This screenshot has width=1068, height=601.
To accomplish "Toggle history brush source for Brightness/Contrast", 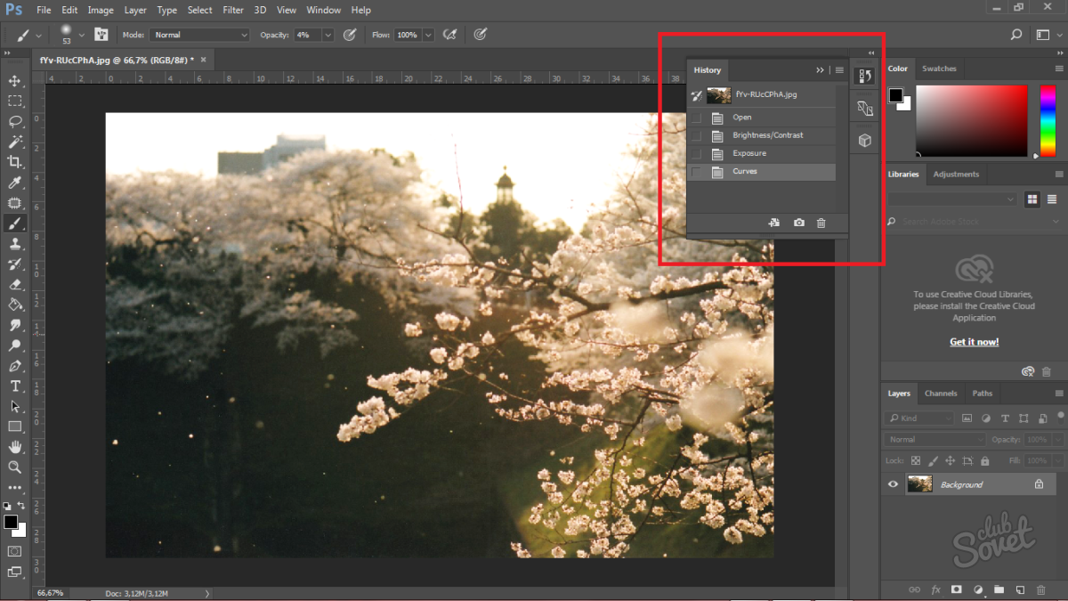I will [x=696, y=135].
